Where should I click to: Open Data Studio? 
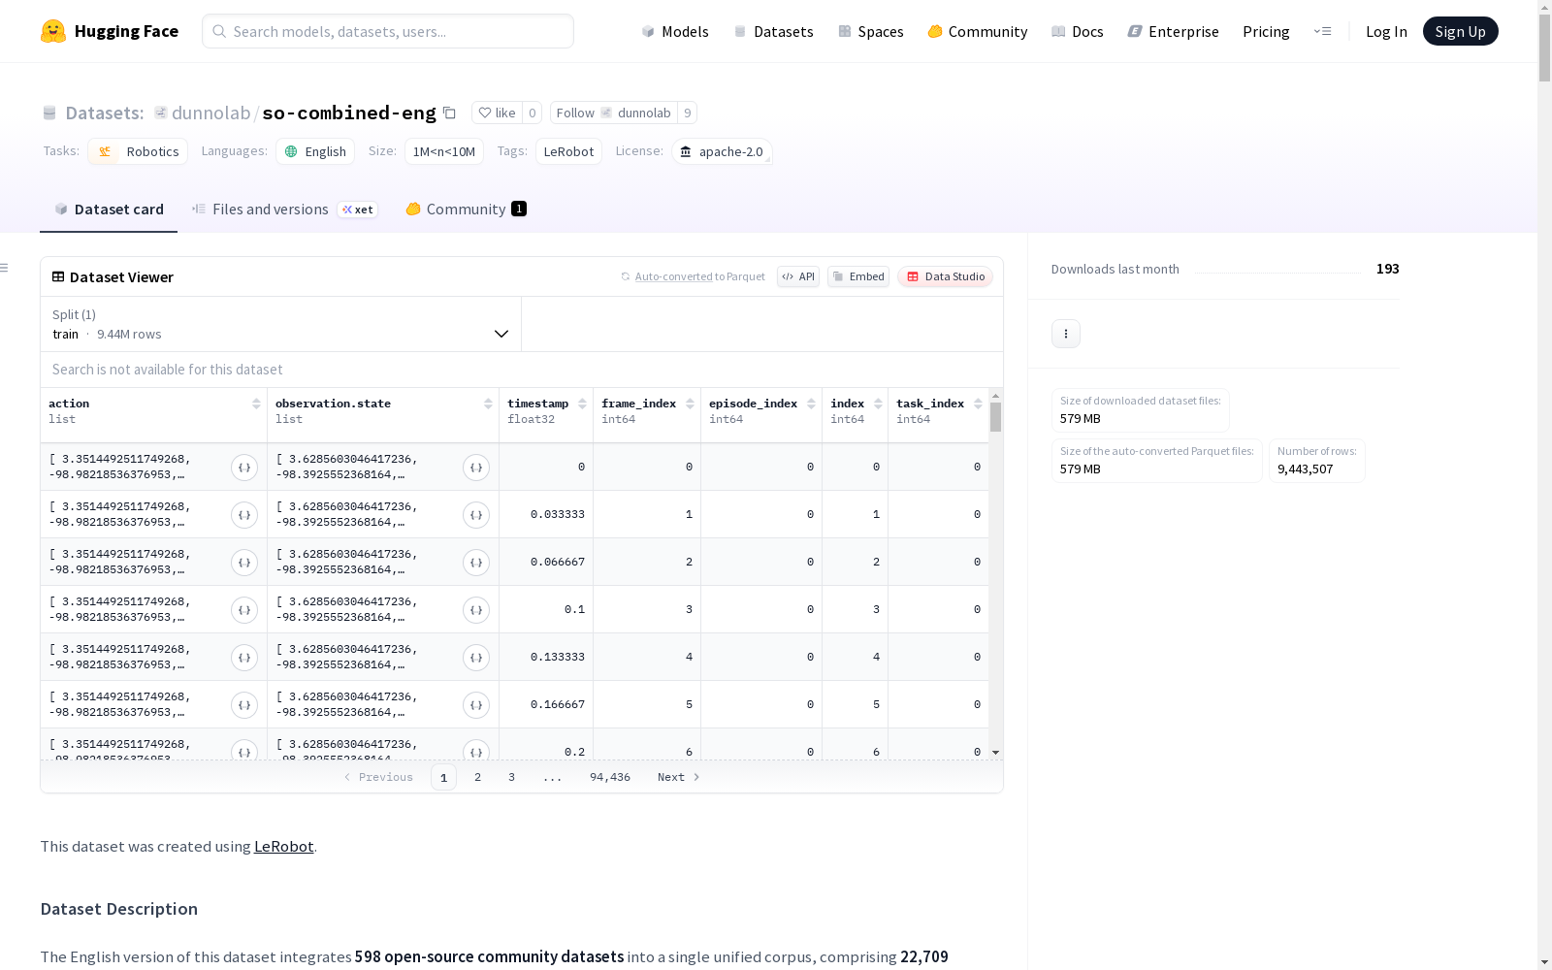point(946,276)
